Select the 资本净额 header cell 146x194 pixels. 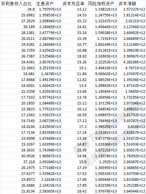tap(132, 4)
